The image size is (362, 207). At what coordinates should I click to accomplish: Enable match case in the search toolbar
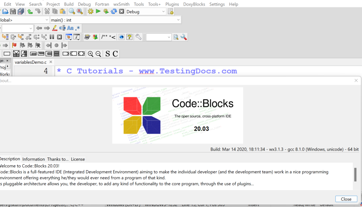(x=70, y=28)
